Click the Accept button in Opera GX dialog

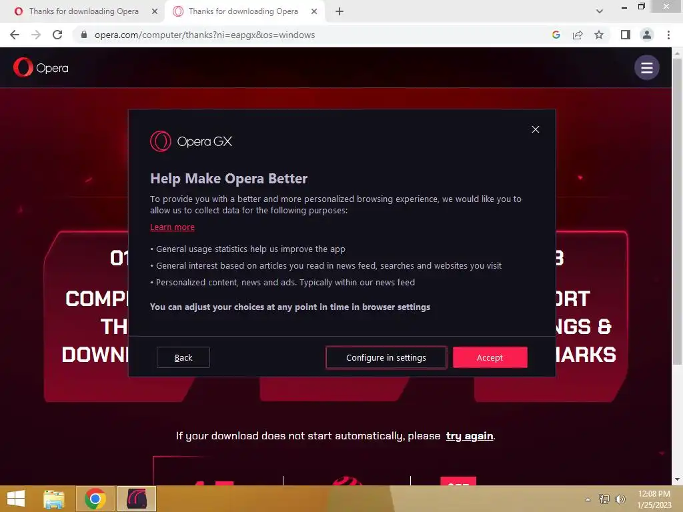tap(490, 357)
